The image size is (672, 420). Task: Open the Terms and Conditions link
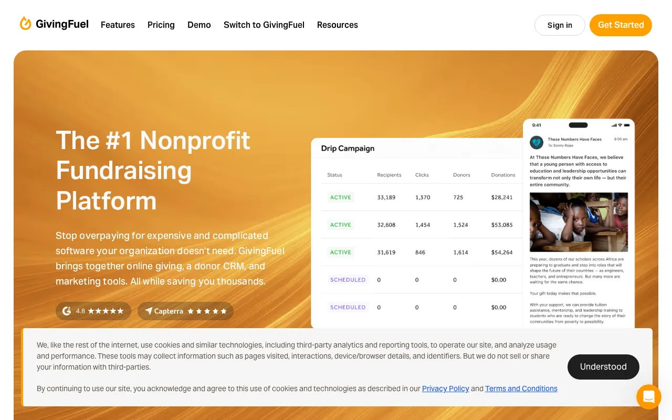coord(521,388)
